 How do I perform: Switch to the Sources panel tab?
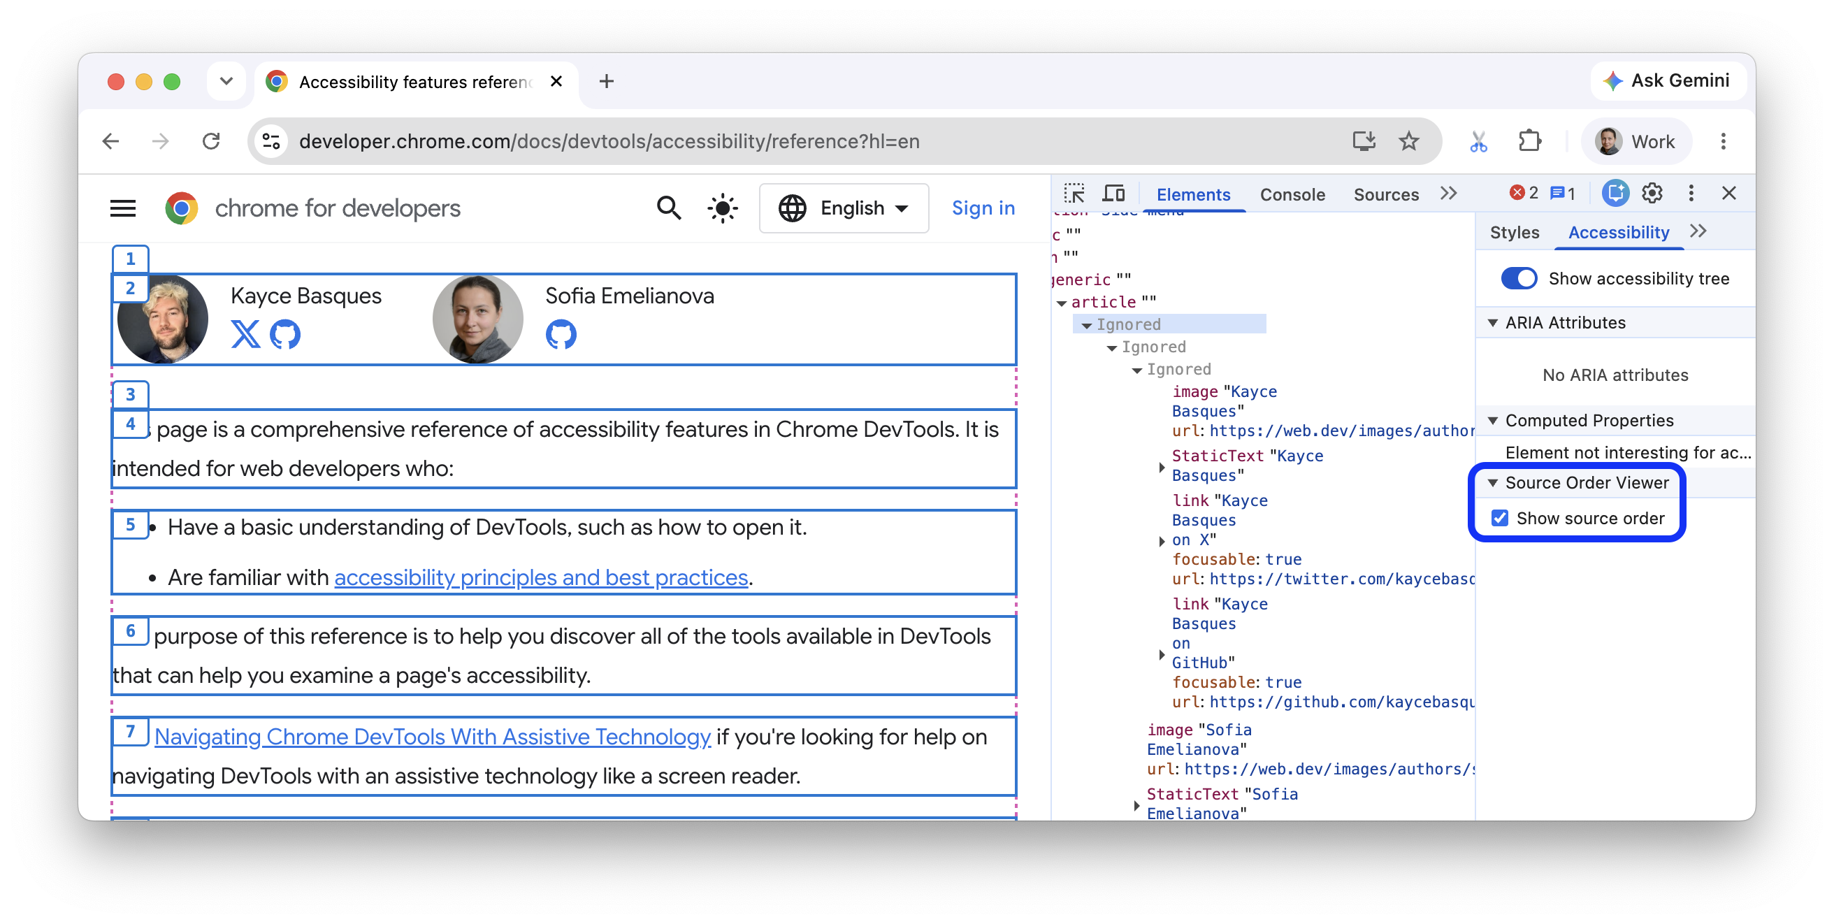pyautogui.click(x=1385, y=194)
